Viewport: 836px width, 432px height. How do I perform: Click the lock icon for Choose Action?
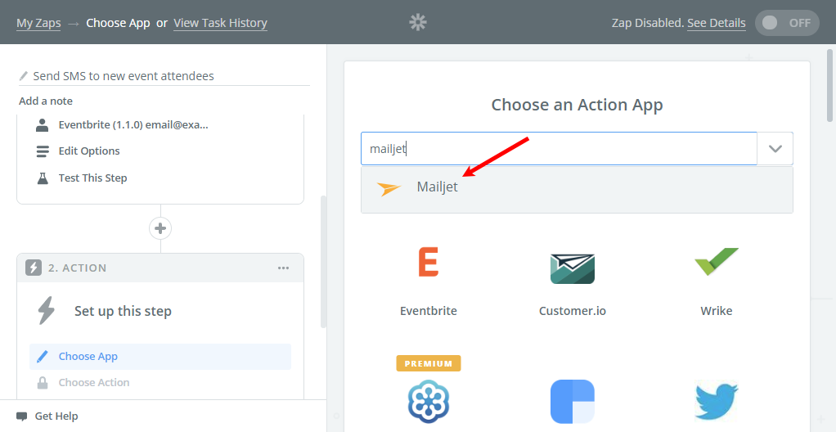(42, 382)
